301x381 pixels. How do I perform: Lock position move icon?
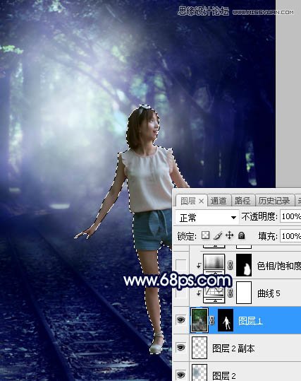click(229, 235)
